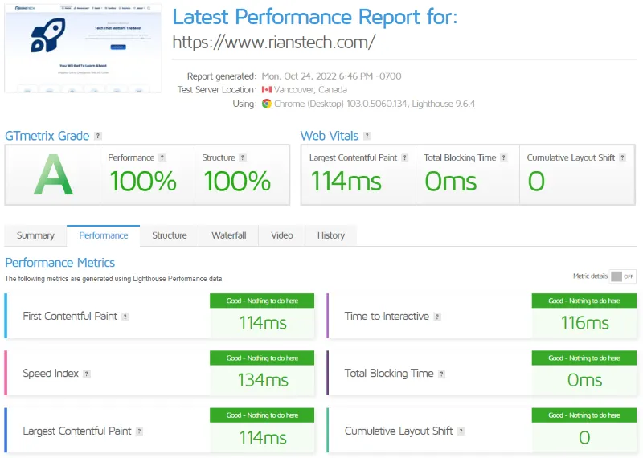The image size is (643, 458).
Task: Click the question mark next to Structure score
Action: pos(243,158)
